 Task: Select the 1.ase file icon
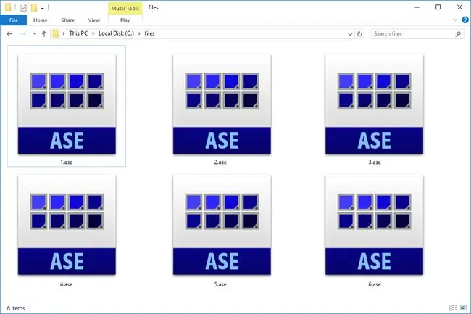coord(67,104)
